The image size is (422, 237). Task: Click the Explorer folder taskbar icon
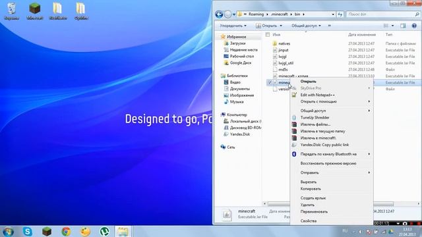coord(123,231)
